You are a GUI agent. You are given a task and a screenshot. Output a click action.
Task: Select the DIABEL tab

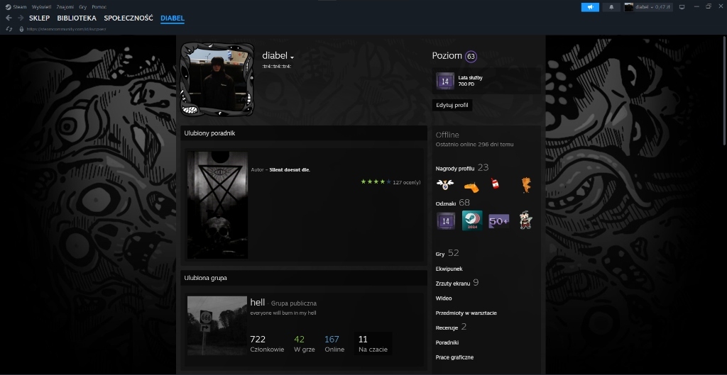pyautogui.click(x=173, y=18)
